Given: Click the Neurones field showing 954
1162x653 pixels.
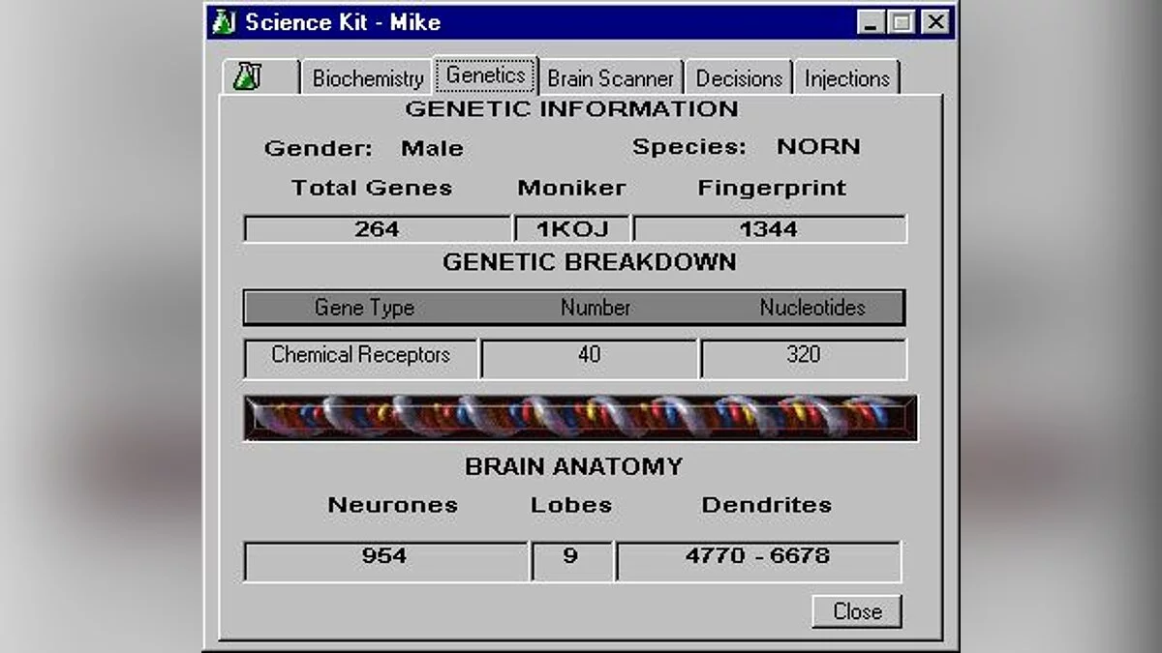Looking at the screenshot, I should (384, 558).
